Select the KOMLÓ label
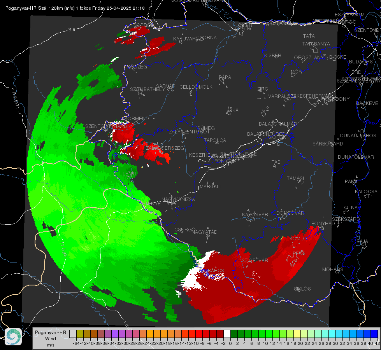Screen dimensions: 381x350 pos(298,239)
